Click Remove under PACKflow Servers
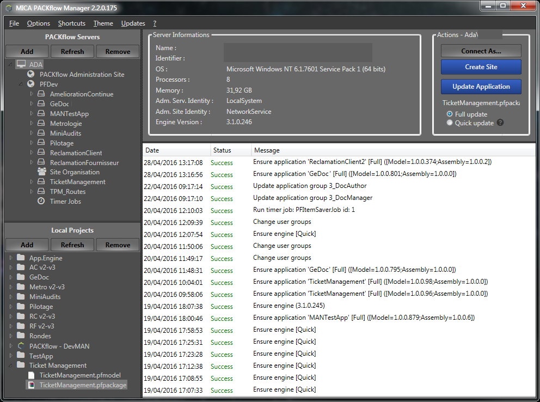Image resolution: width=540 pixels, height=402 pixels. [118, 51]
